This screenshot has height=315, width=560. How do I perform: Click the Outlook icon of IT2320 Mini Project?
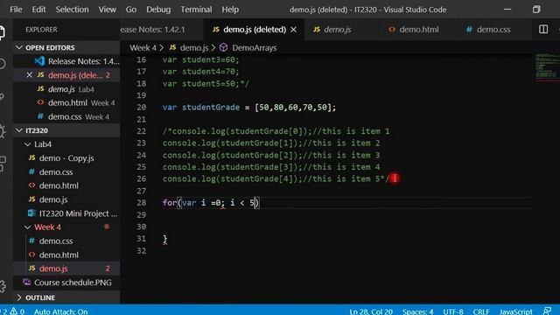pos(31,213)
